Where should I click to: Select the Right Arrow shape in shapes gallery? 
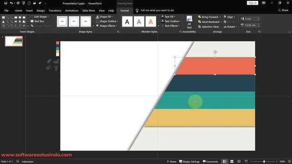point(16,21)
